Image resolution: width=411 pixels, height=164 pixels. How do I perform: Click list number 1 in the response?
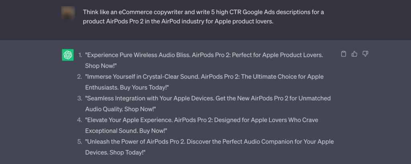(80, 55)
